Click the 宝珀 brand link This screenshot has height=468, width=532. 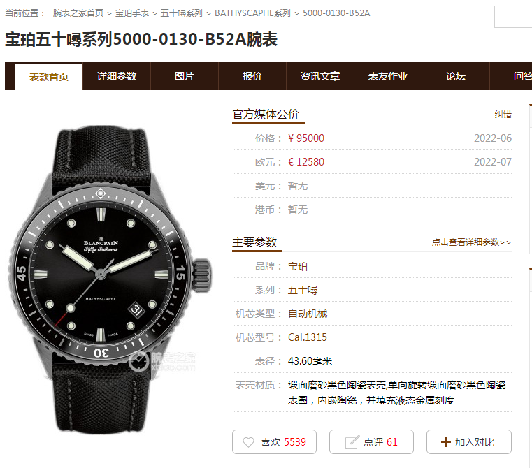[298, 267]
